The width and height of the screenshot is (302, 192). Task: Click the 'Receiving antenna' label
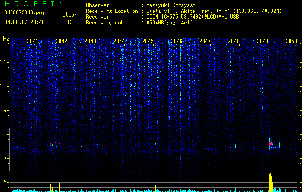coord(110,23)
